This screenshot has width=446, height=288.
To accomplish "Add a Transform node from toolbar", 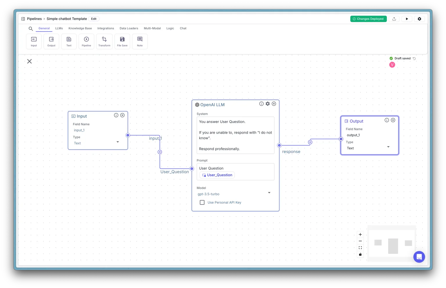I will click(104, 41).
